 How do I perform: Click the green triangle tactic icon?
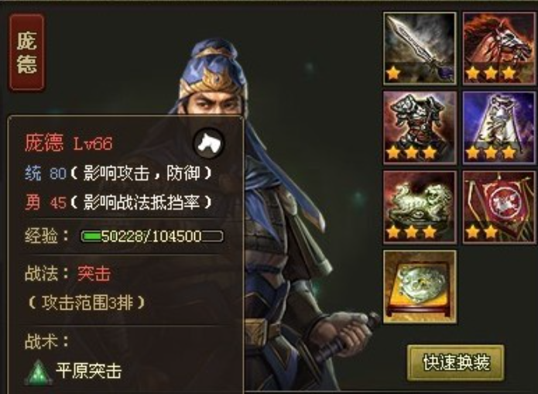[x=39, y=372]
